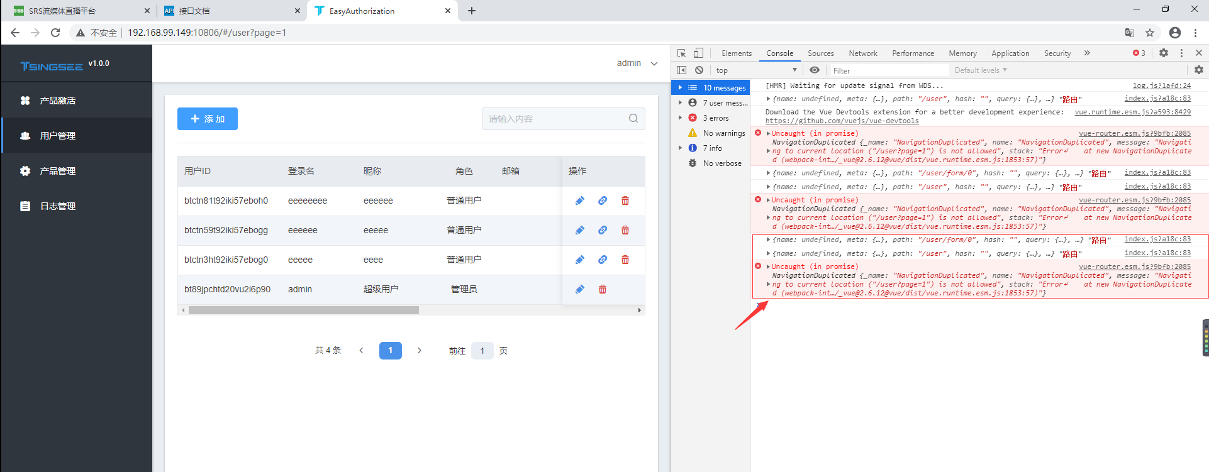This screenshot has width=1209, height=472.
Task: Open console context top dropdown
Action: coord(756,70)
